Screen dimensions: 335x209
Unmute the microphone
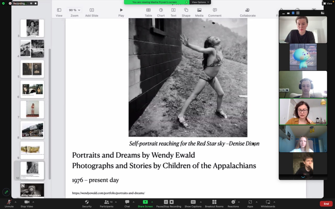click(9, 204)
